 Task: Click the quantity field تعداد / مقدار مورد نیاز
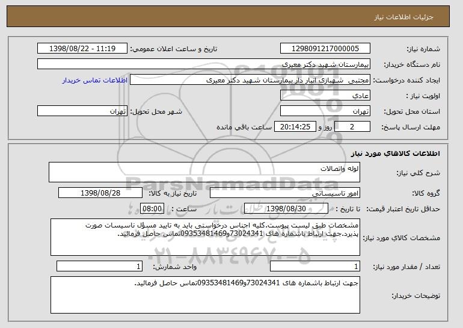click(x=315, y=266)
